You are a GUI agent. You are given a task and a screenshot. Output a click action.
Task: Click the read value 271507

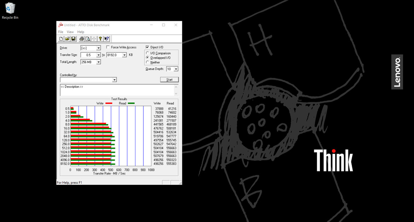171,120
